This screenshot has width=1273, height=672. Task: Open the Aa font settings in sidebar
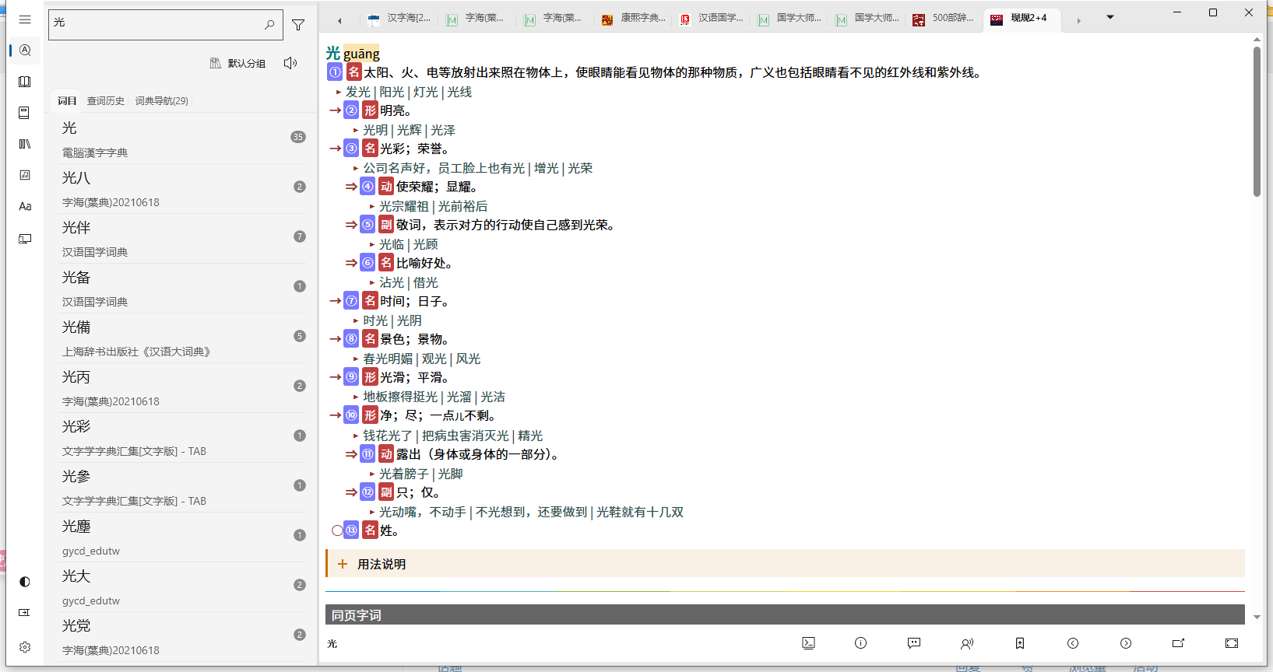(x=25, y=206)
